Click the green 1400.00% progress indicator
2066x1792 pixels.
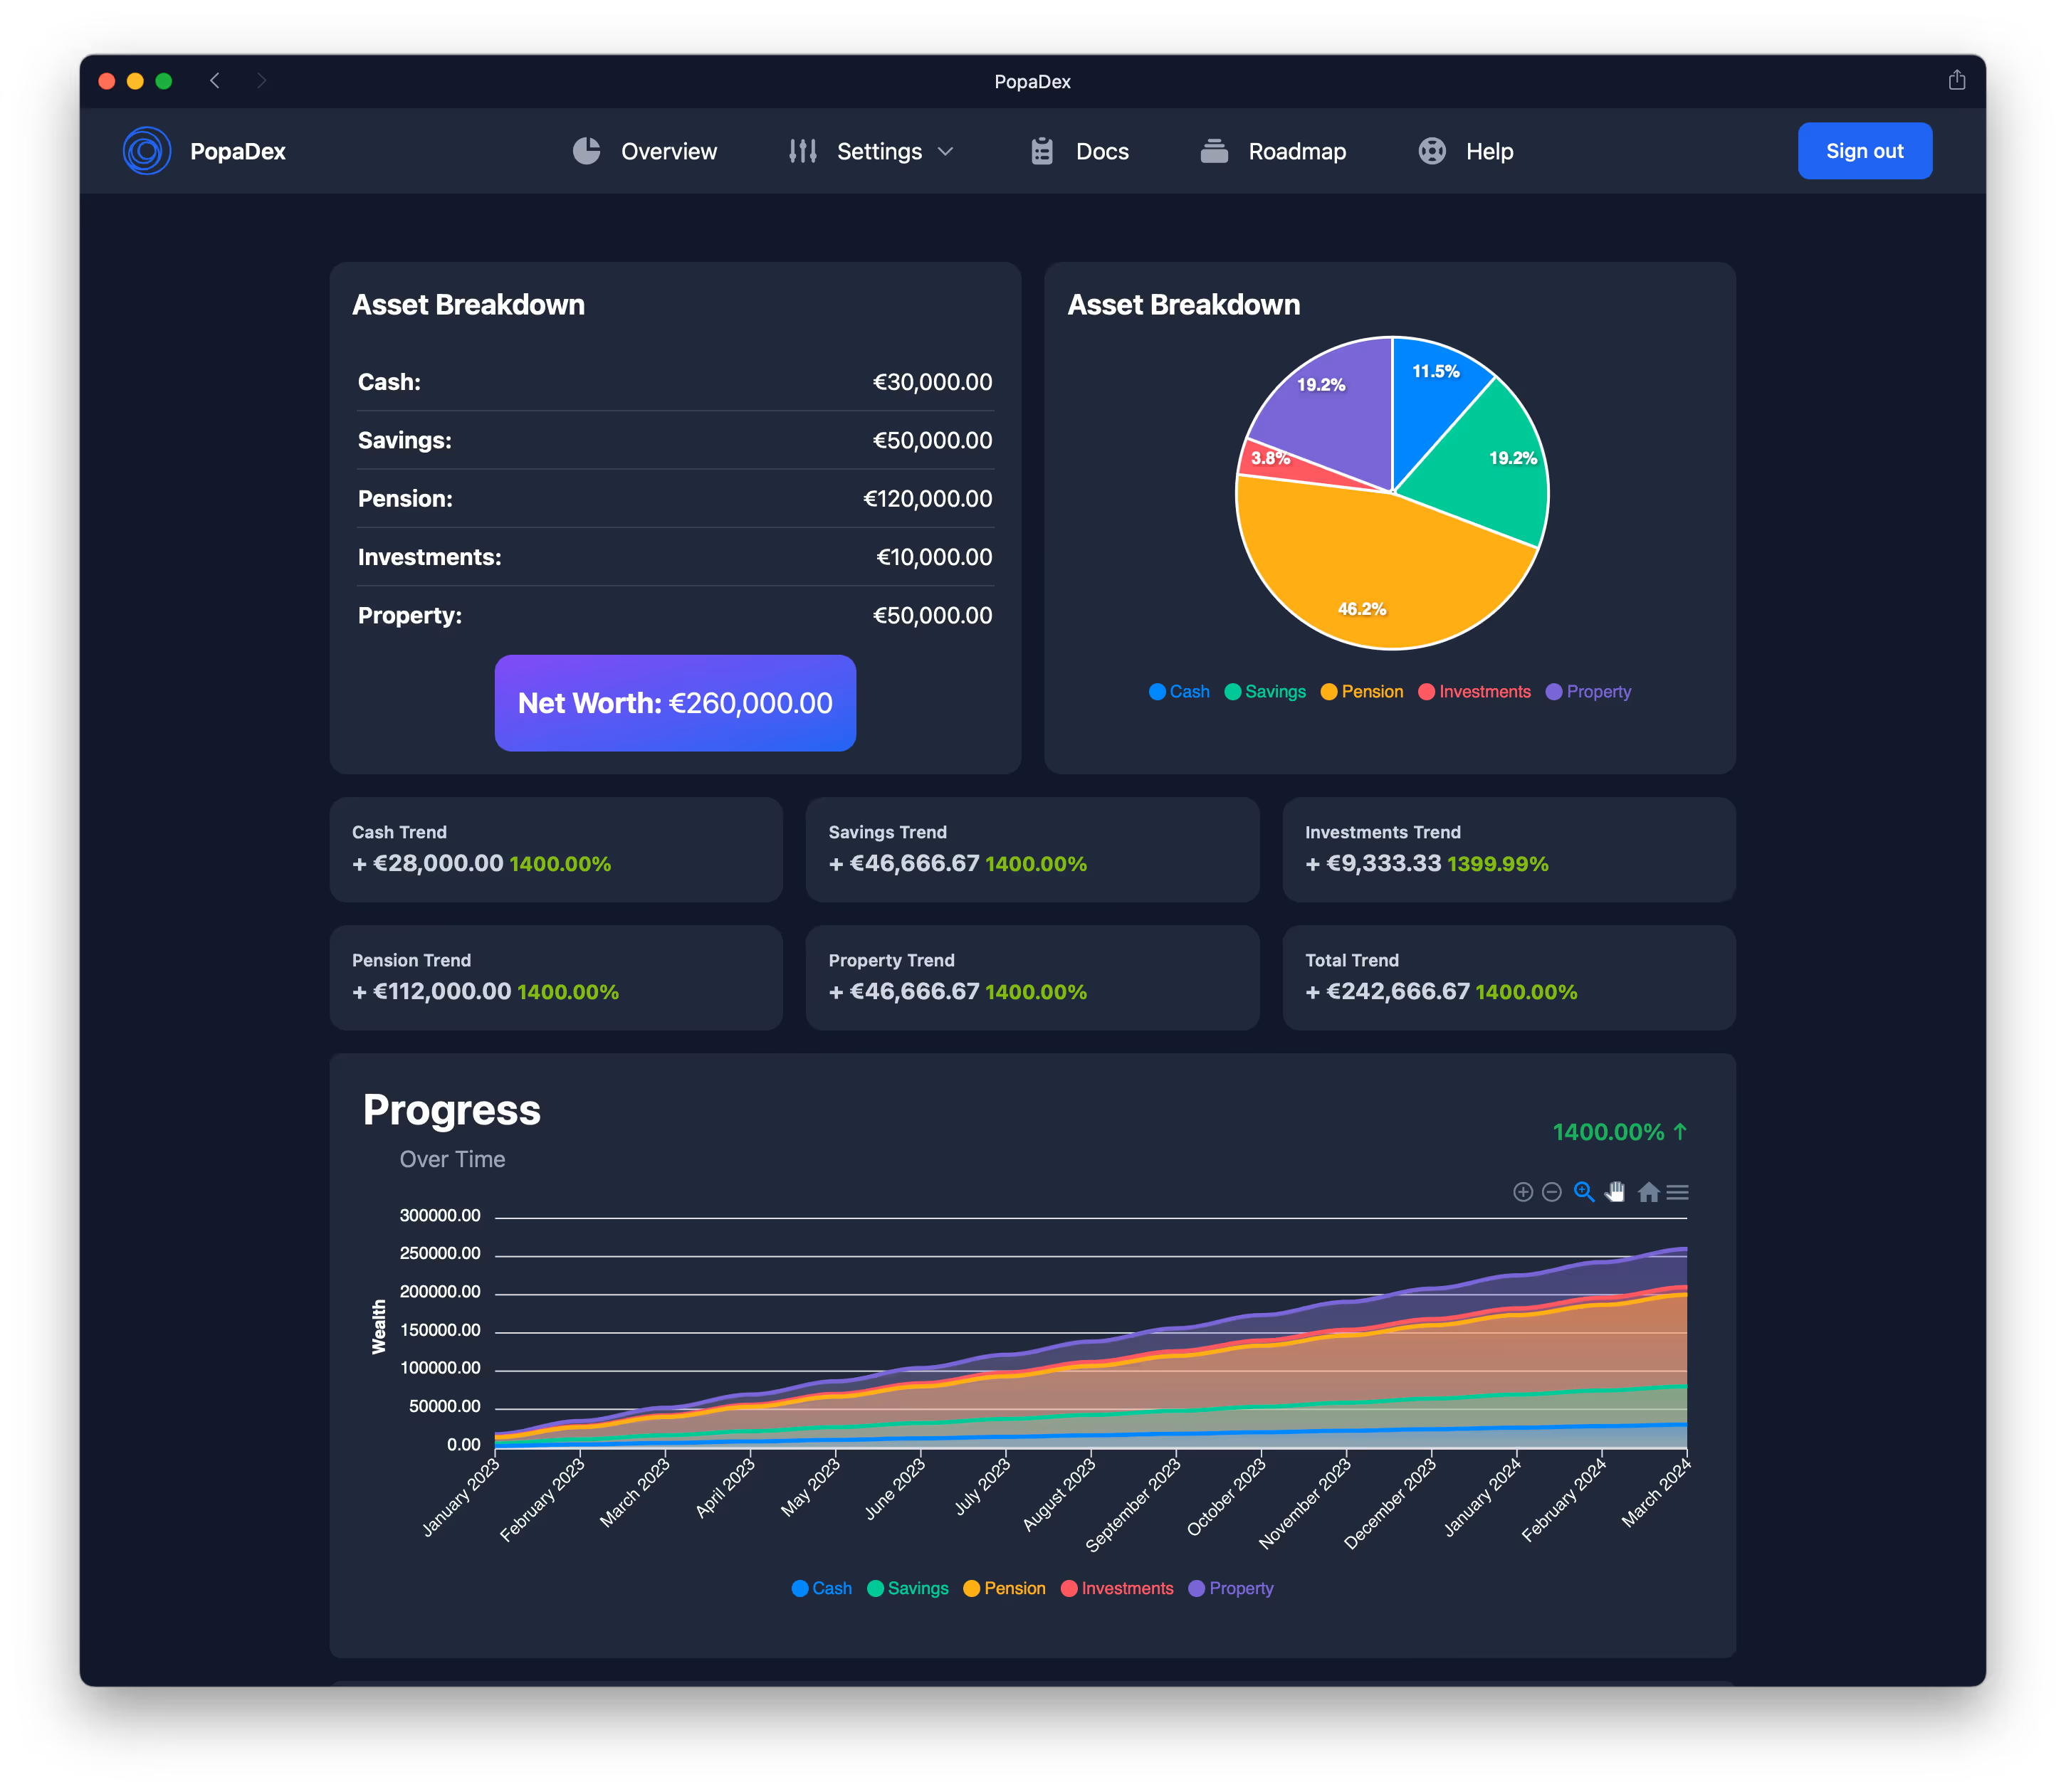[x=1620, y=1132]
